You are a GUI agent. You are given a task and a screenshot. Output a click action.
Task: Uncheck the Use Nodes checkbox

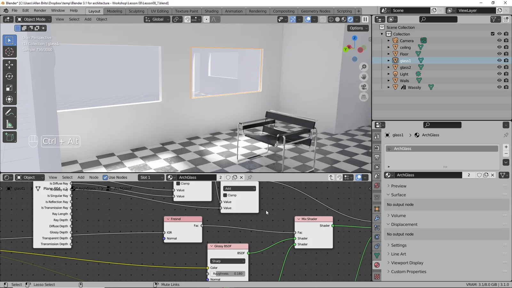click(105, 177)
